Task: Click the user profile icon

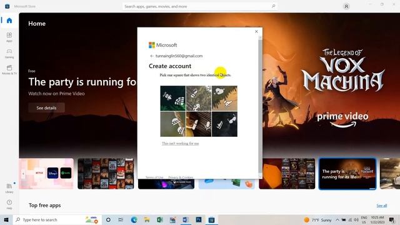Action: point(346,6)
